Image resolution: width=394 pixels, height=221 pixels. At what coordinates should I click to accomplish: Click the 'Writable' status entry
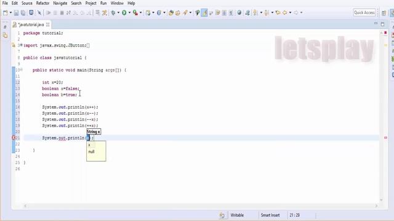pos(237,215)
